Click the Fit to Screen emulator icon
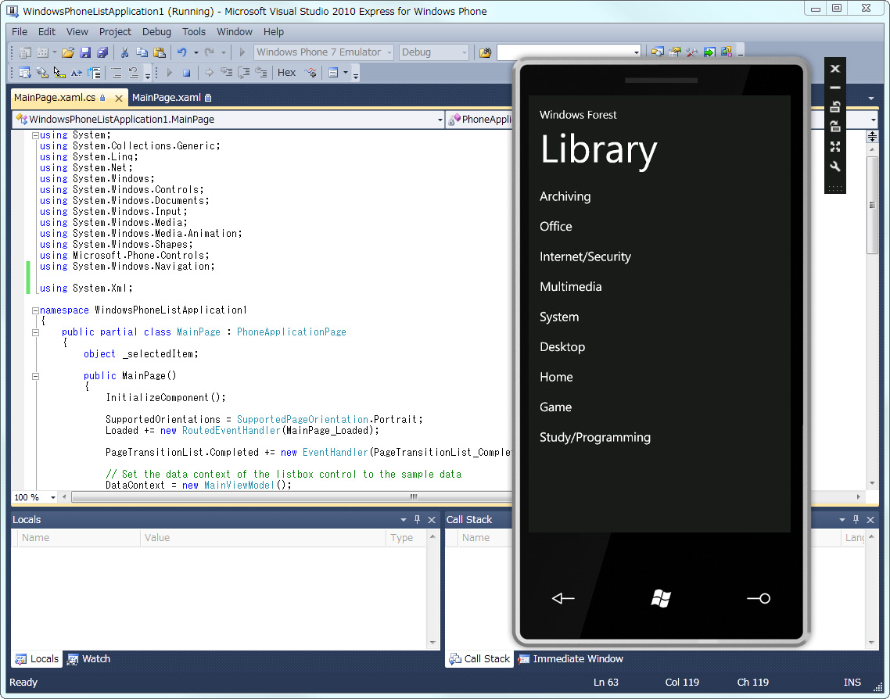Viewport: 890px width, 699px height. pyautogui.click(x=835, y=147)
